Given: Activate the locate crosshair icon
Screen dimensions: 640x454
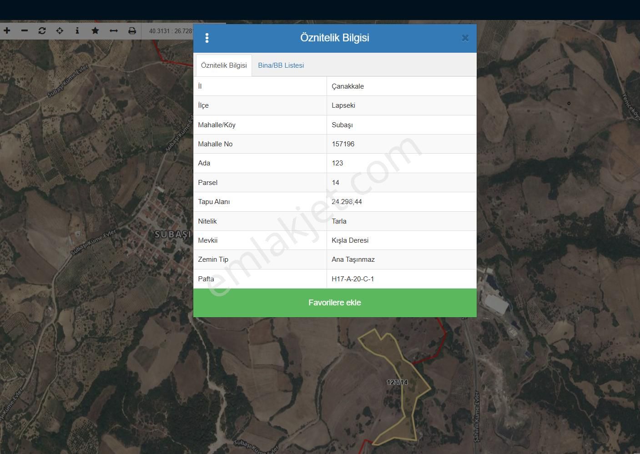Looking at the screenshot, I should [x=60, y=30].
